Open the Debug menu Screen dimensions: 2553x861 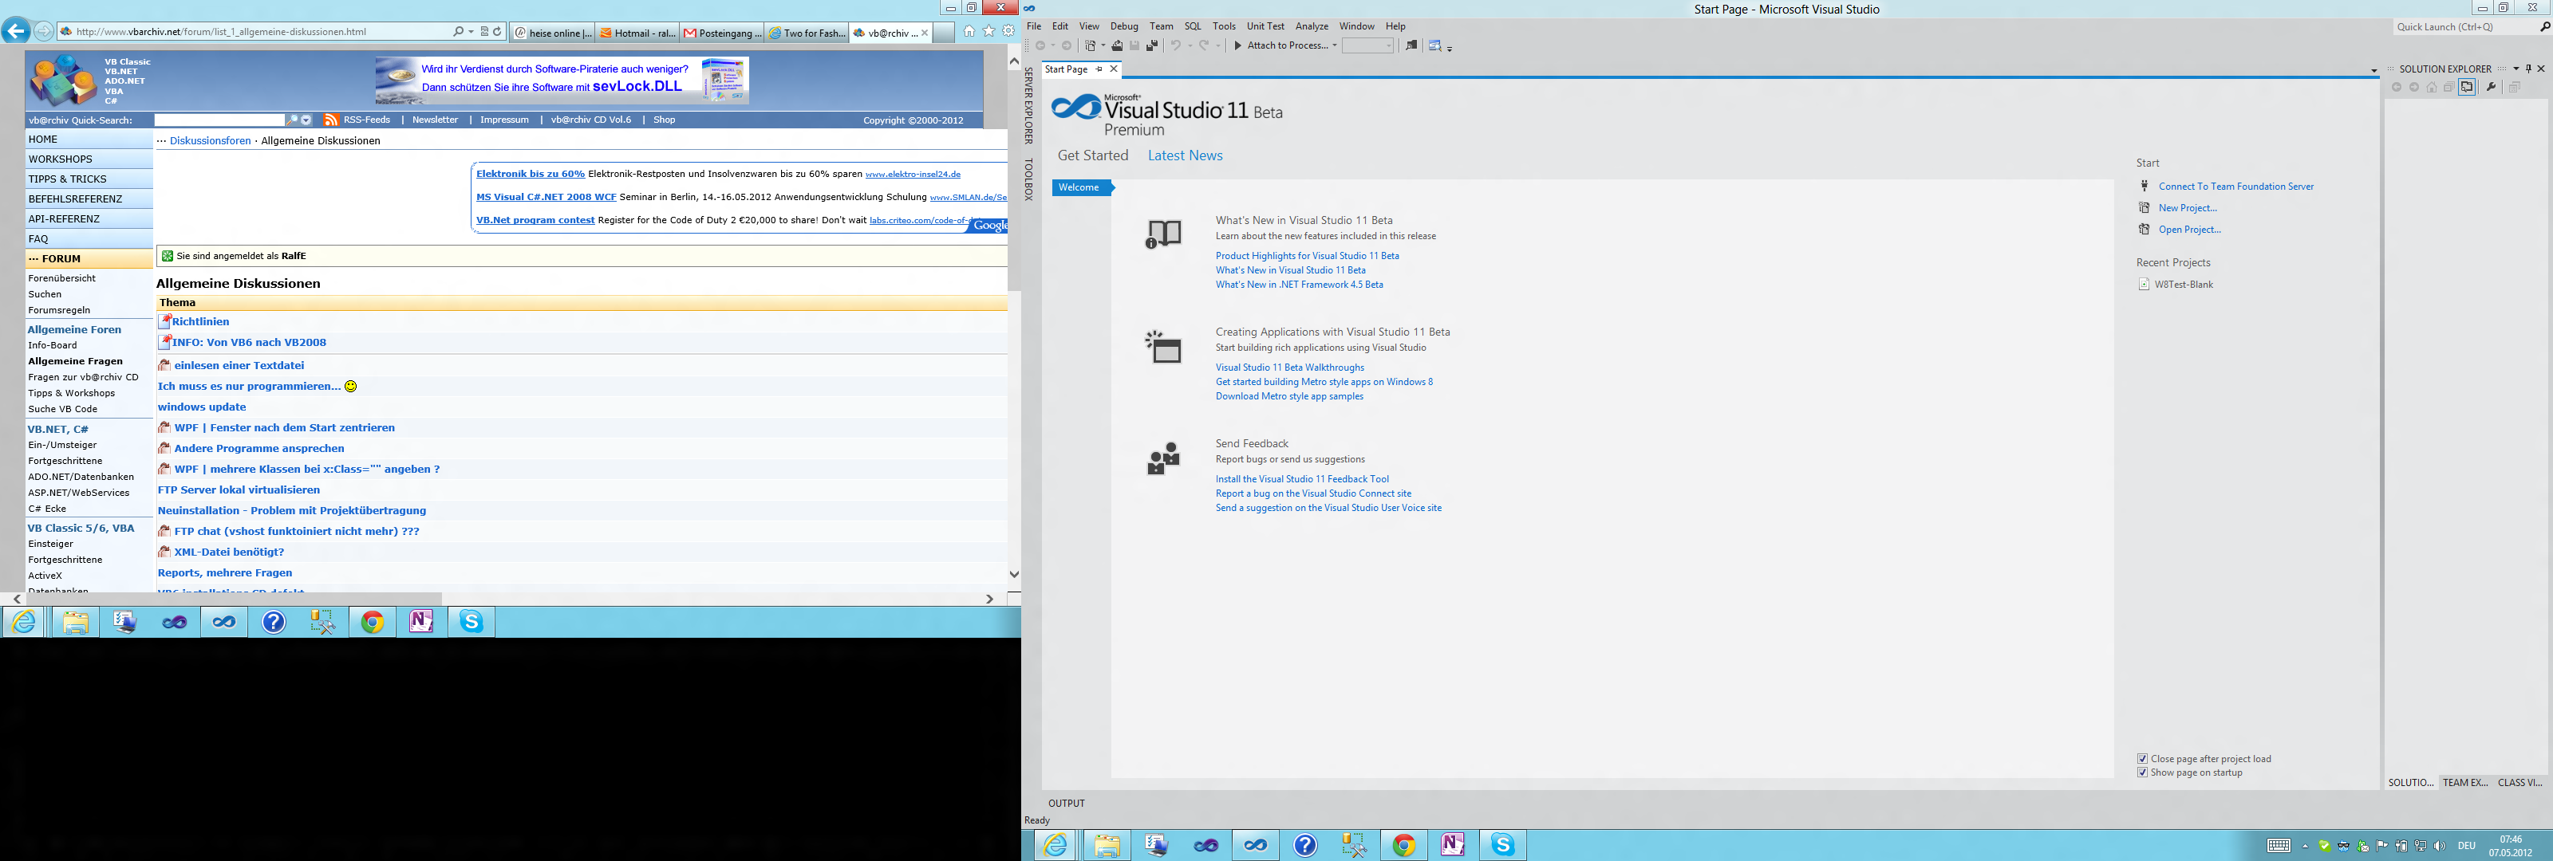(x=1124, y=26)
